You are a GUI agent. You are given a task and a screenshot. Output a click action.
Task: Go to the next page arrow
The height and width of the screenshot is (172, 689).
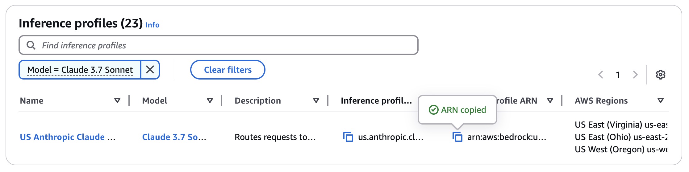point(635,75)
